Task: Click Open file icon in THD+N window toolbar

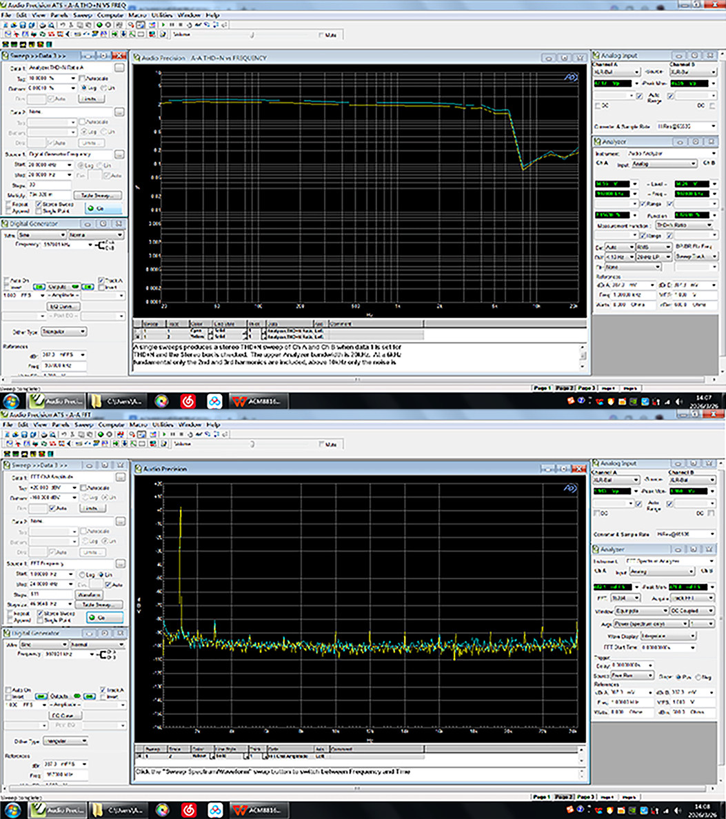Action: tap(14, 25)
